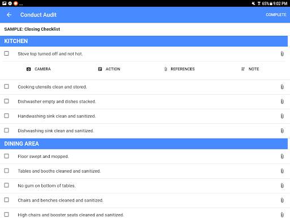Open attachment clip for Dishwasher empty item
This screenshot has height=218, width=290.
click(x=282, y=102)
